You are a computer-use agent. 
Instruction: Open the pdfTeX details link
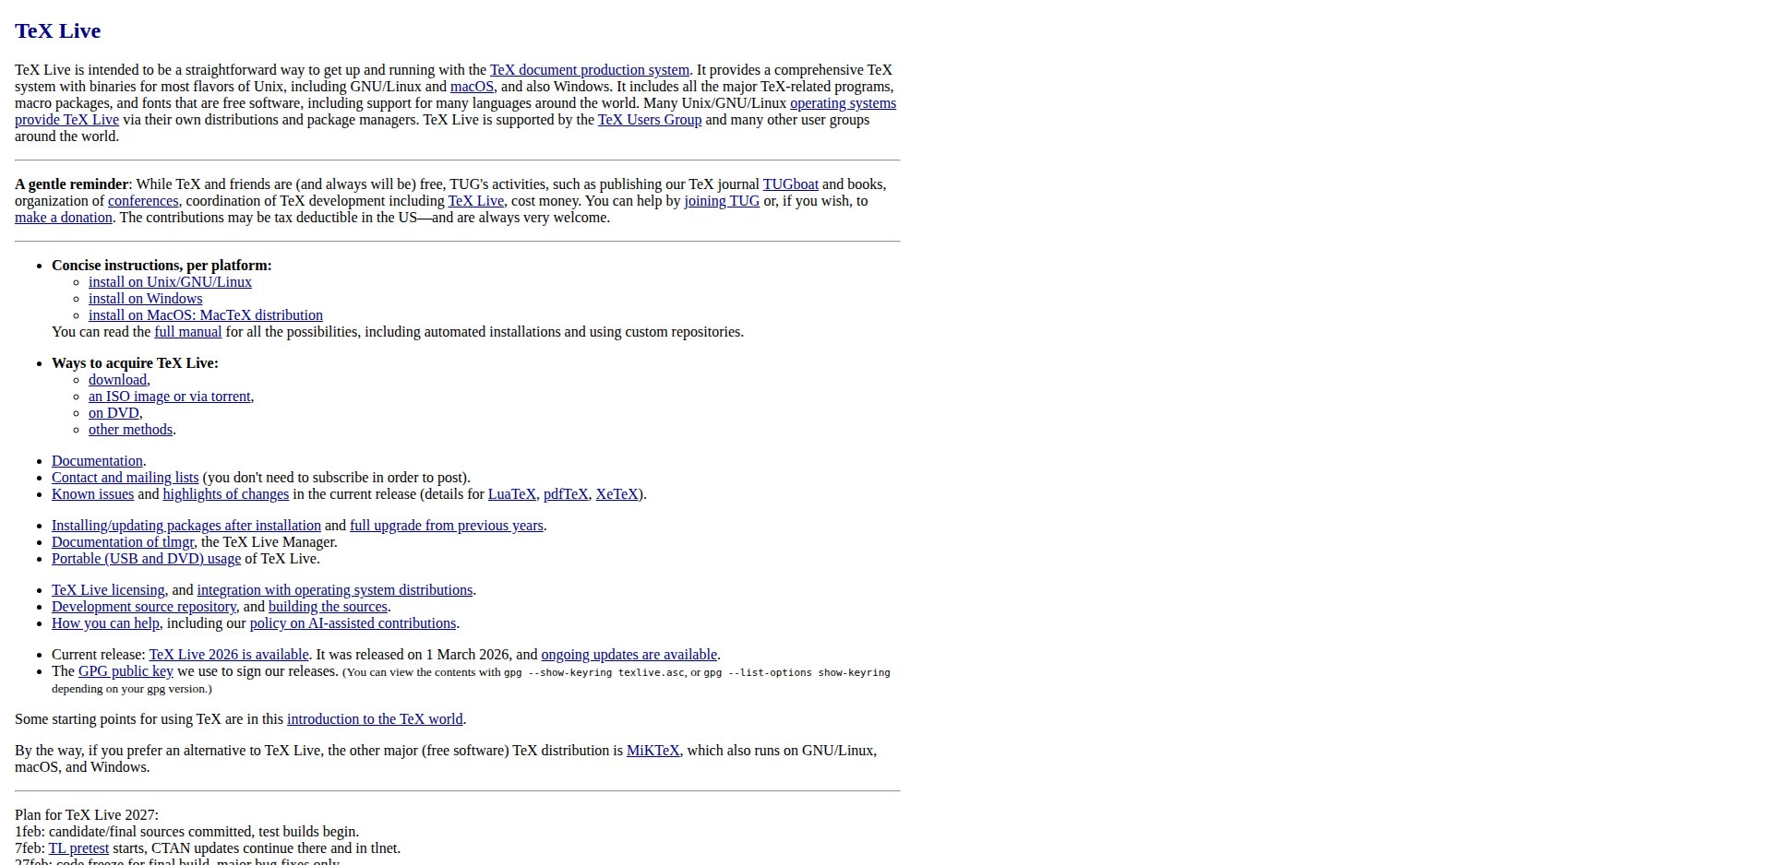(566, 494)
